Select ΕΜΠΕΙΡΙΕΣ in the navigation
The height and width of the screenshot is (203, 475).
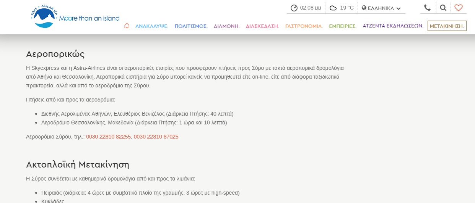[x=343, y=26]
